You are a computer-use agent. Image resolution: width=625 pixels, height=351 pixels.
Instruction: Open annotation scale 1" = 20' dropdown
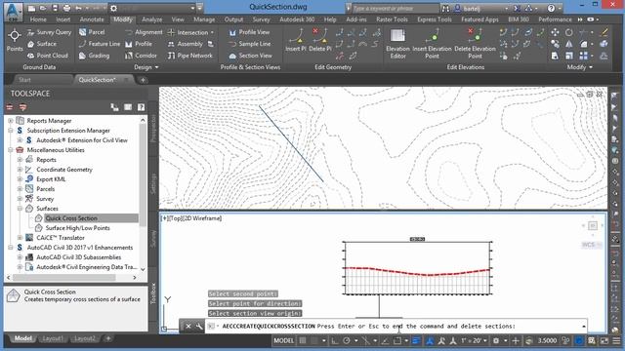click(x=474, y=340)
